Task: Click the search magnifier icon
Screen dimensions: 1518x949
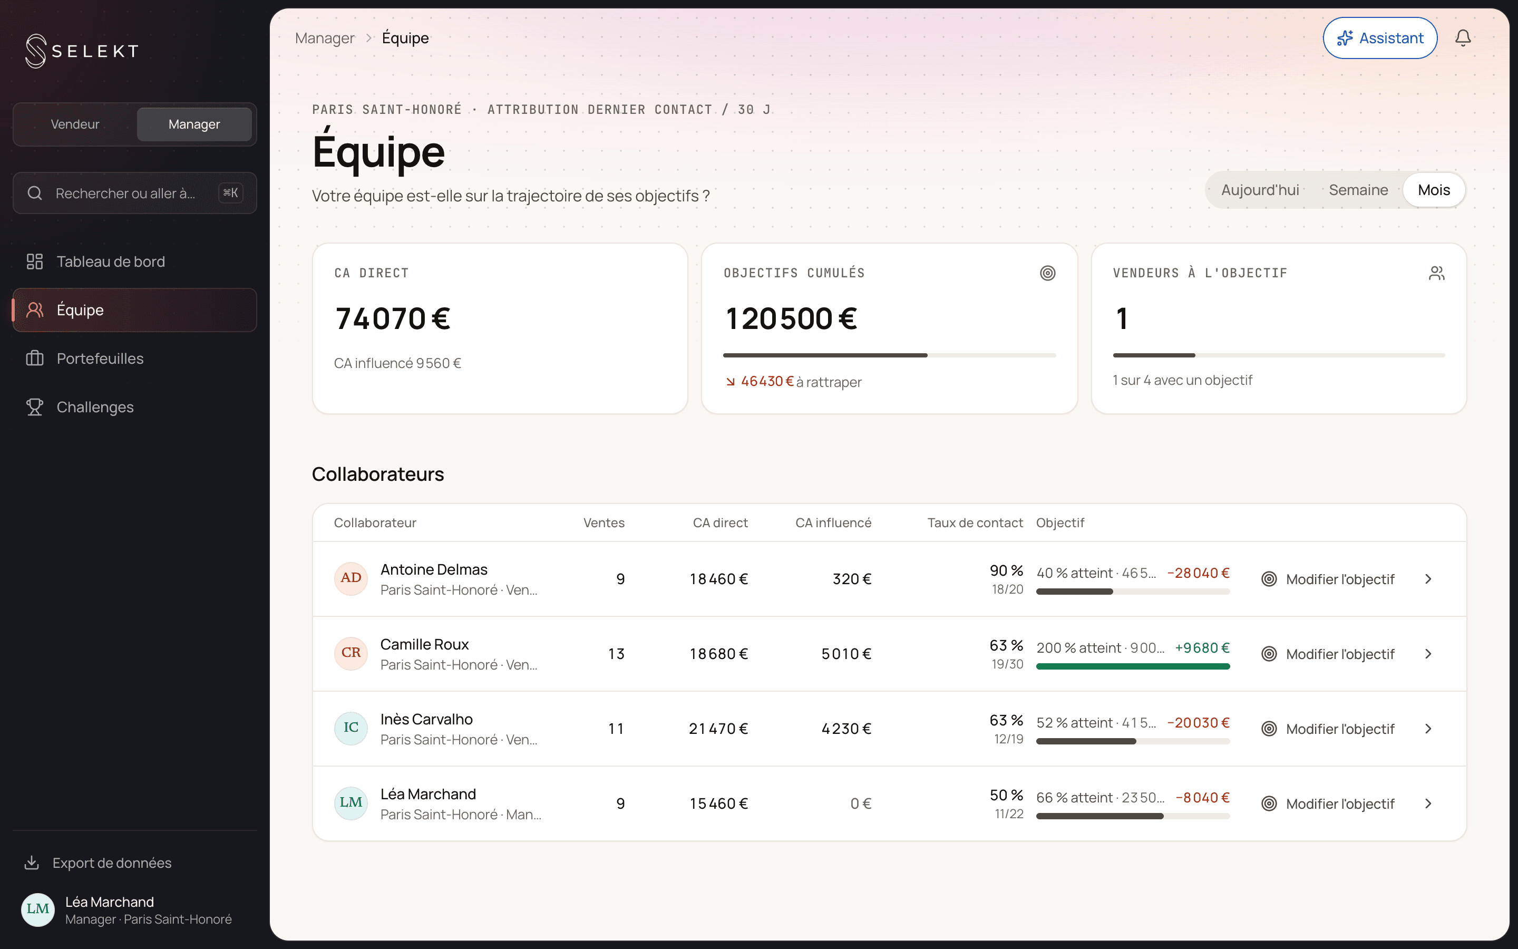Action: (x=35, y=193)
